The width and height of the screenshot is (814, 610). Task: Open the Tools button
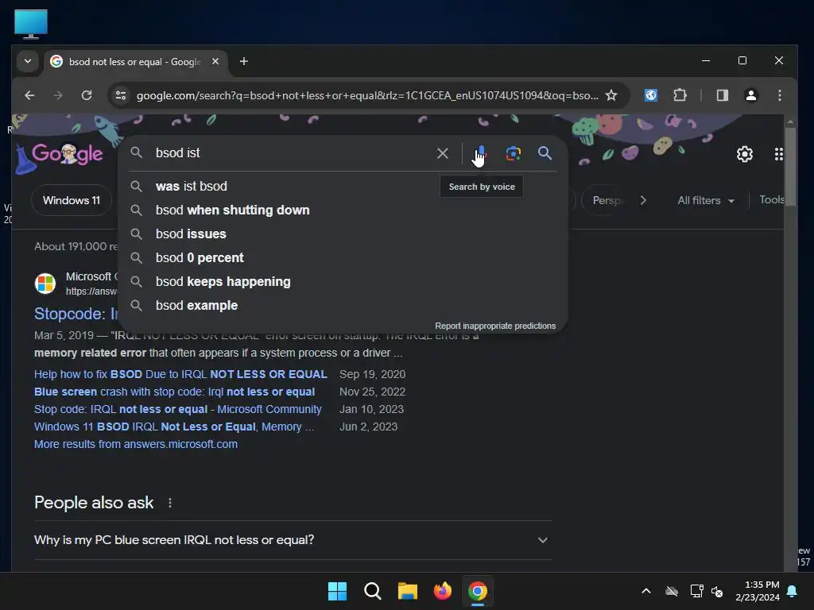[771, 199]
